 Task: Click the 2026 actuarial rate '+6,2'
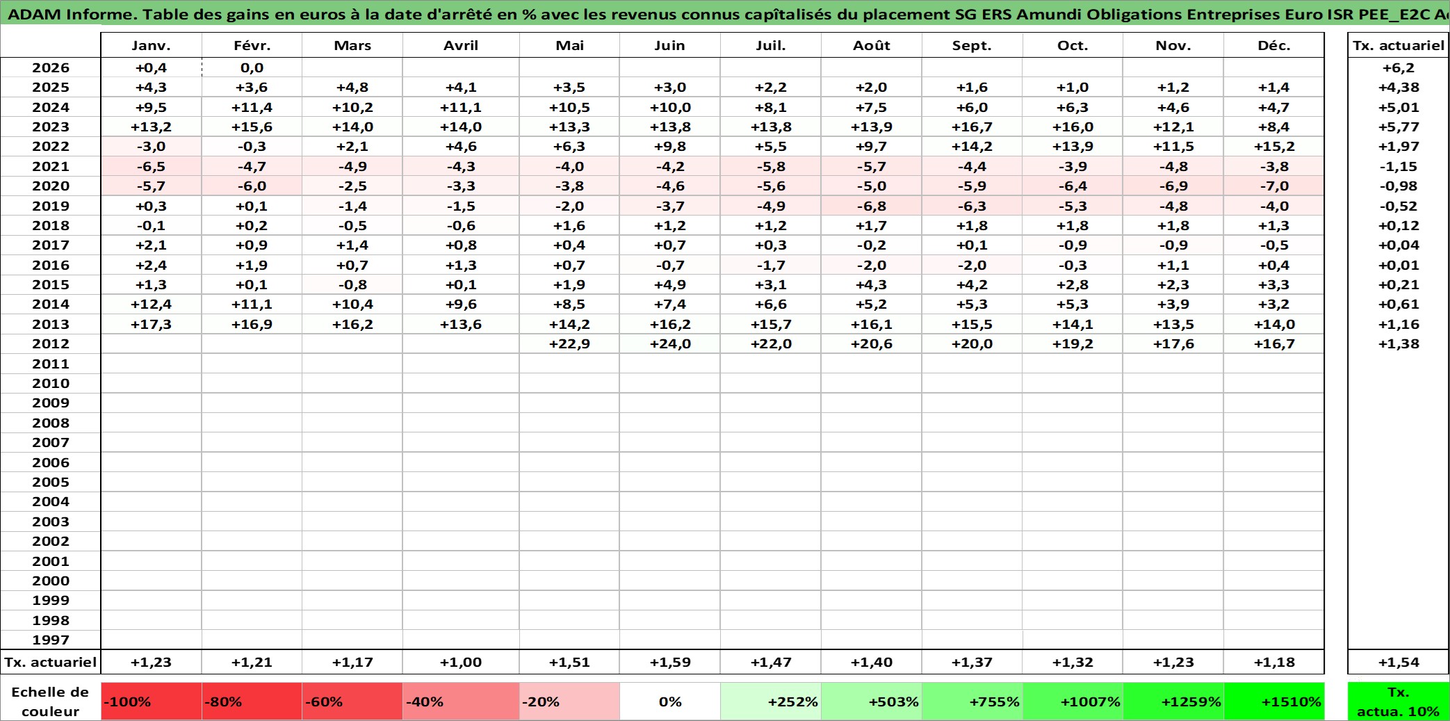point(1399,67)
